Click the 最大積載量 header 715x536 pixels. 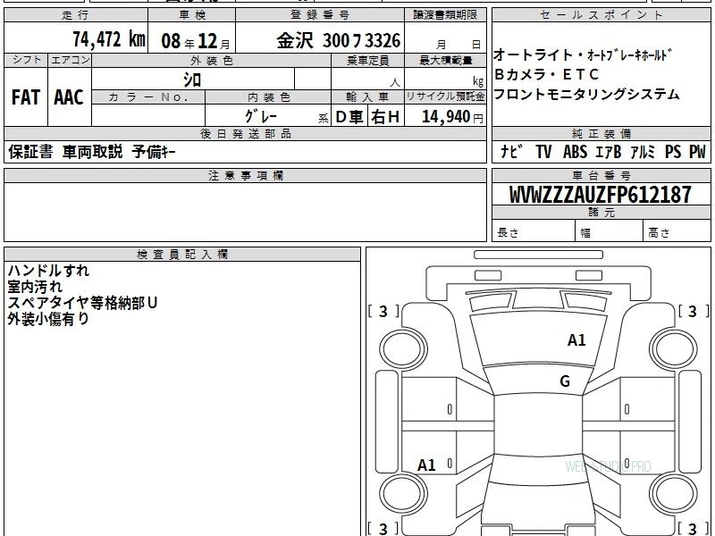tap(445, 61)
